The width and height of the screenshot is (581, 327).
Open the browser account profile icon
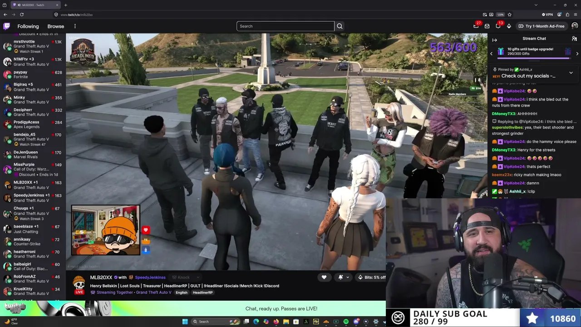(559, 15)
